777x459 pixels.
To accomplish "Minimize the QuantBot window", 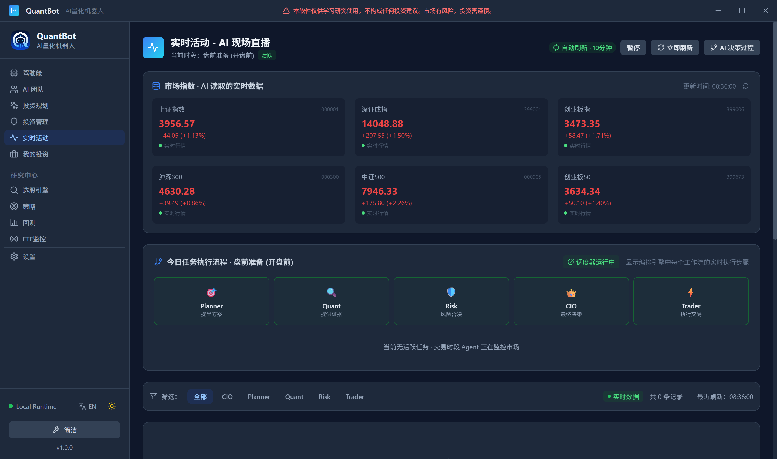I will [718, 11].
